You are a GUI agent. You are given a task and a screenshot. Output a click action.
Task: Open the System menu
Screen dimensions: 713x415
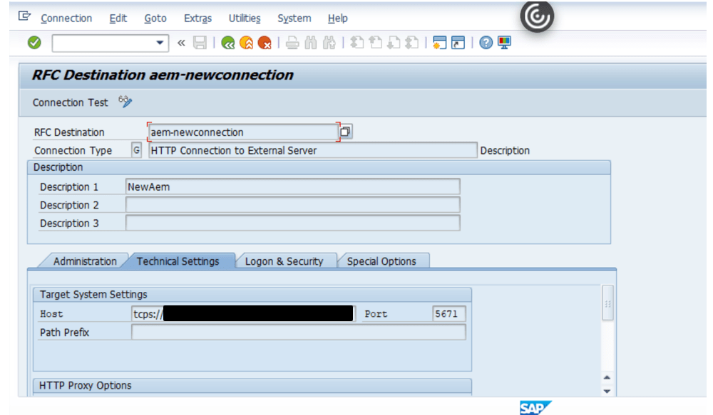[x=294, y=19]
